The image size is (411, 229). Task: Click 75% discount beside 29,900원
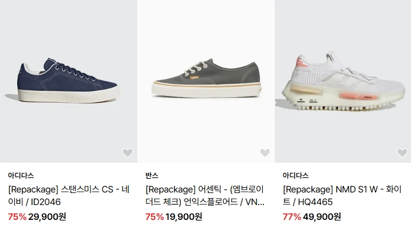click(x=17, y=216)
